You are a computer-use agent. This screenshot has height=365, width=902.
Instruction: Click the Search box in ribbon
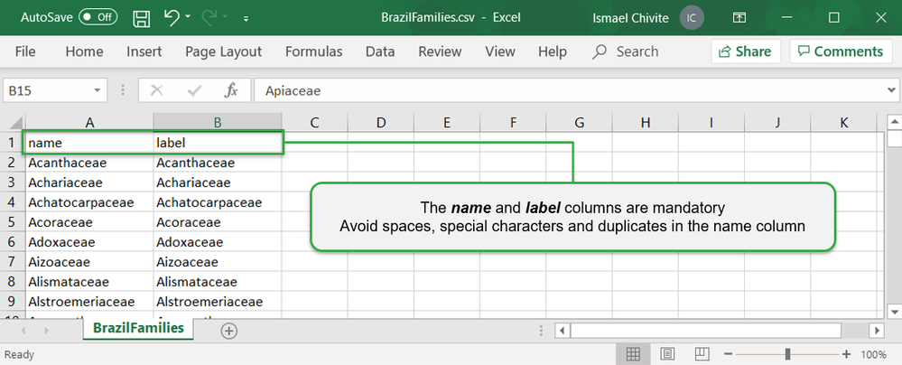tap(626, 51)
